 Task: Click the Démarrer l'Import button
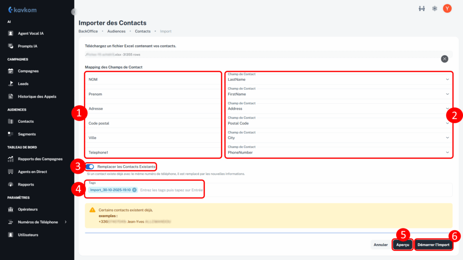(433, 245)
